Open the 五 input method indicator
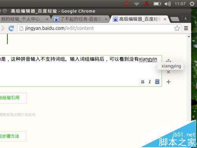197x148 pixels. (147, 4)
